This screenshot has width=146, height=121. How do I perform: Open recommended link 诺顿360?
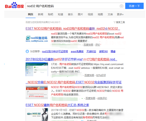pyautogui.click(x=103, y=51)
